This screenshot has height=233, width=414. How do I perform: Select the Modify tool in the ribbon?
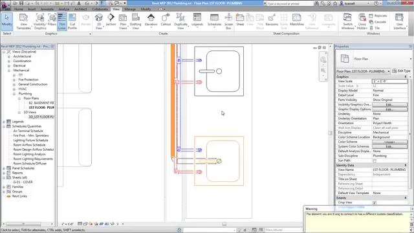click(7, 21)
